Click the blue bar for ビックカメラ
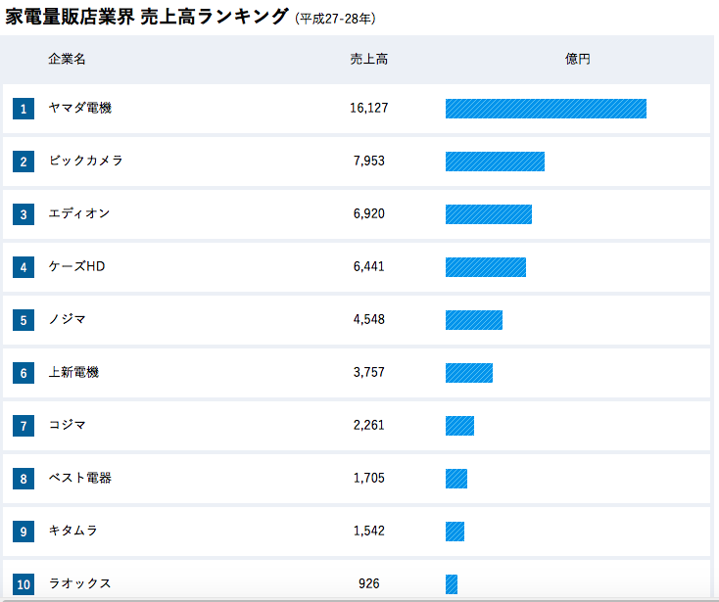 click(495, 162)
